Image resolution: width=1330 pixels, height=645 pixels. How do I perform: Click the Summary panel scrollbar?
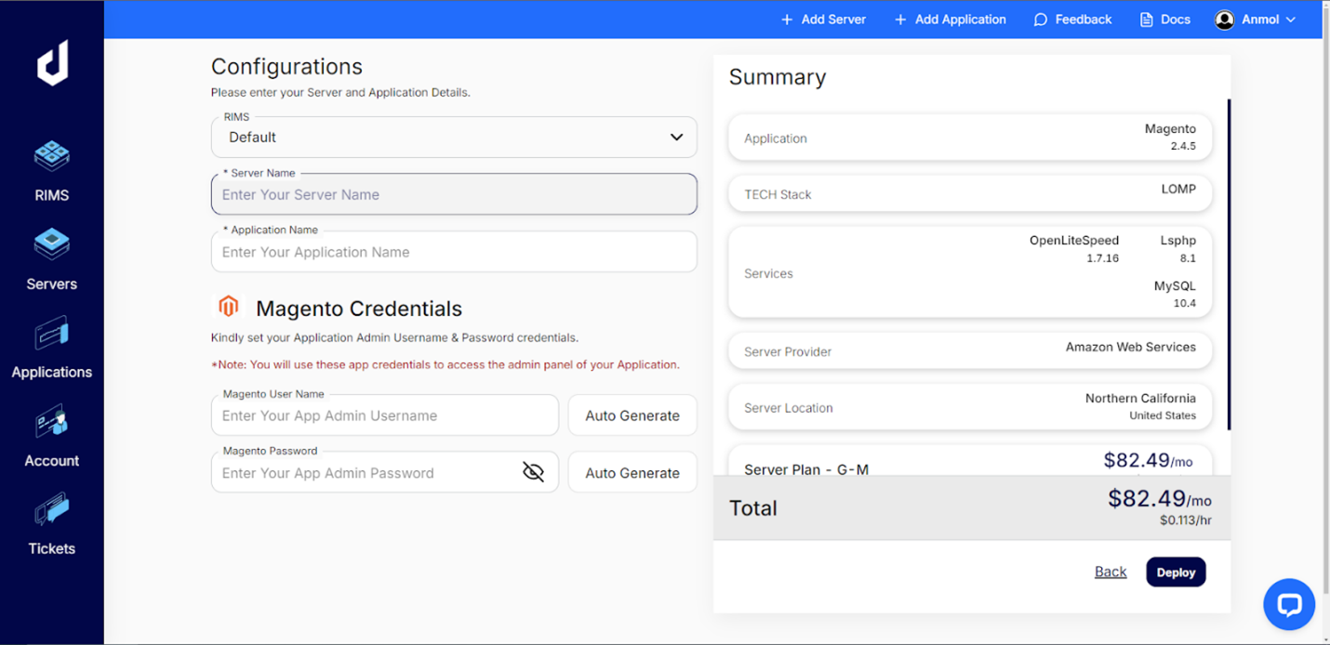click(x=1229, y=265)
